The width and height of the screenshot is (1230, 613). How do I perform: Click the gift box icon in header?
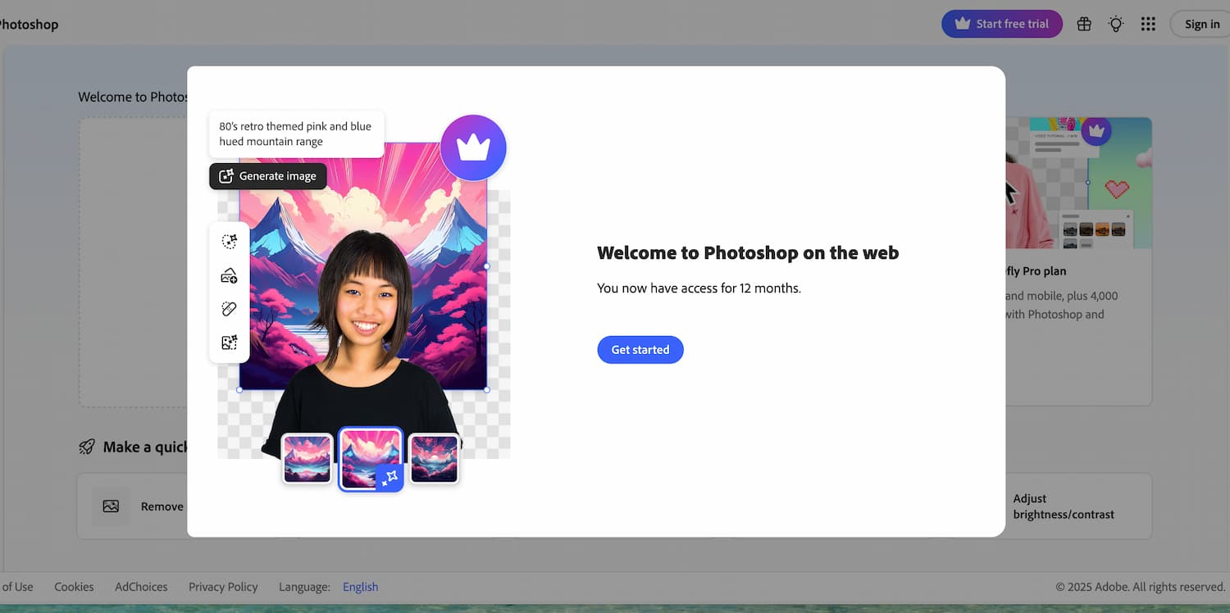1084,25
